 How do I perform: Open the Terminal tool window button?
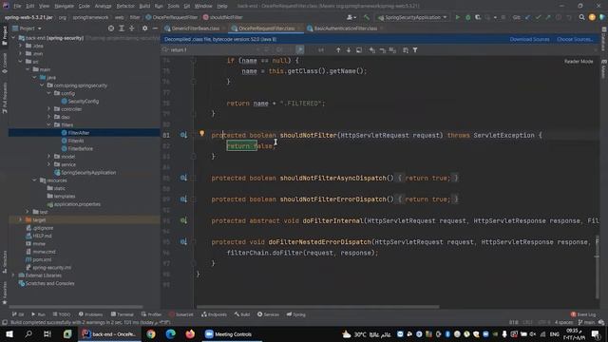point(123,314)
